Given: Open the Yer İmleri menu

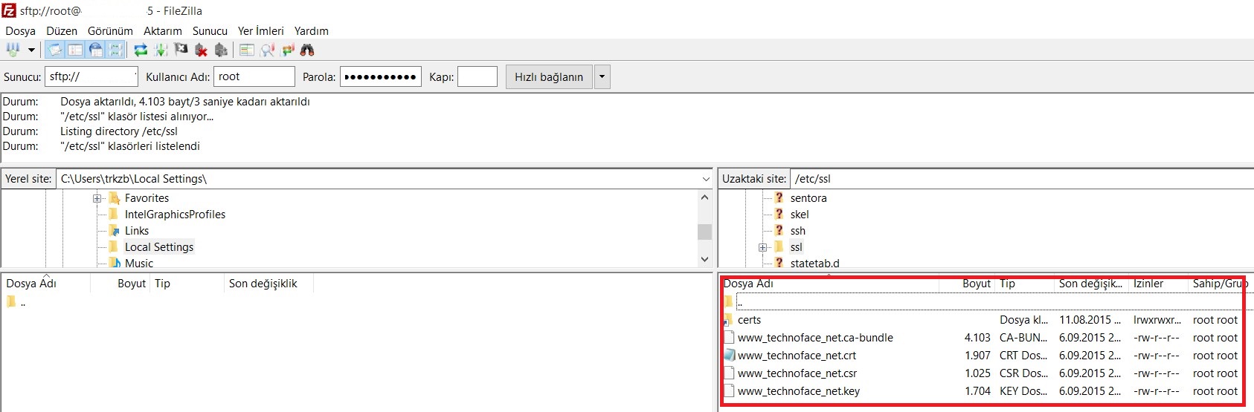Looking at the screenshot, I should click(260, 31).
